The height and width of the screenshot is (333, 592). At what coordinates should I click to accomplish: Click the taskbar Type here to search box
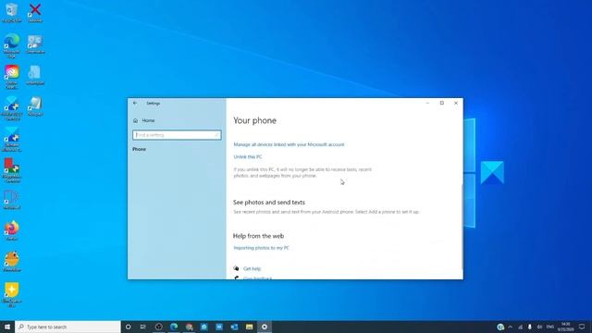click(x=68, y=327)
